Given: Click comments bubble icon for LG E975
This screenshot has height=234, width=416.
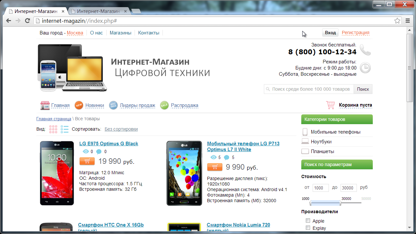Looking at the screenshot, I should (99, 151).
